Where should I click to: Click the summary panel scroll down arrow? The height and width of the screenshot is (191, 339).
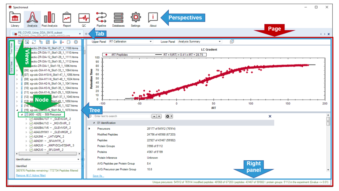pos(328,170)
